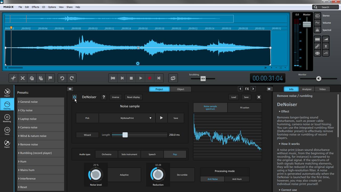This screenshot has width=341, height=192.
Task: Undo the last action
Action: 62,78
